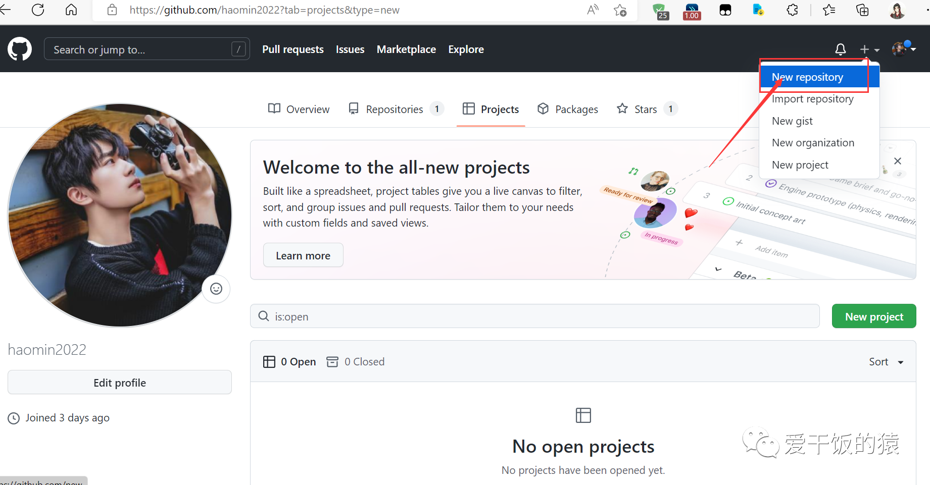
Task: Click the search magnifier in project filter
Action: coord(264,316)
